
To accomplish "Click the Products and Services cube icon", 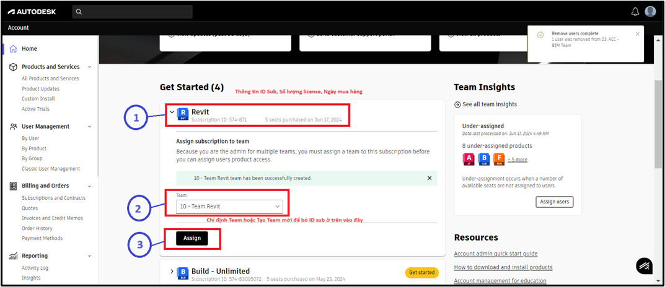I will [x=13, y=67].
